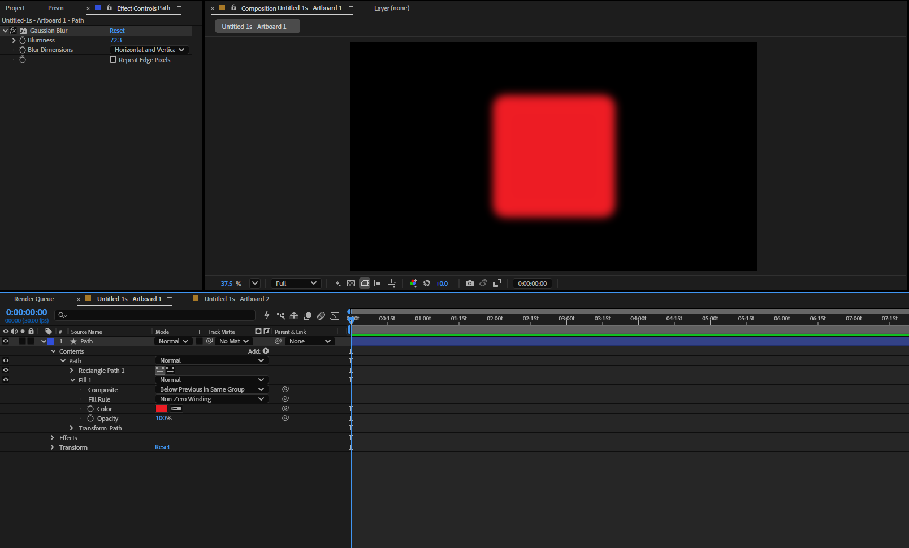Toggle the Opacity property stopwatch in timeline
This screenshot has width=909, height=548.
click(90, 418)
